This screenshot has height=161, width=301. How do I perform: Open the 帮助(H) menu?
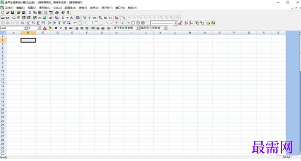click(x=132, y=8)
